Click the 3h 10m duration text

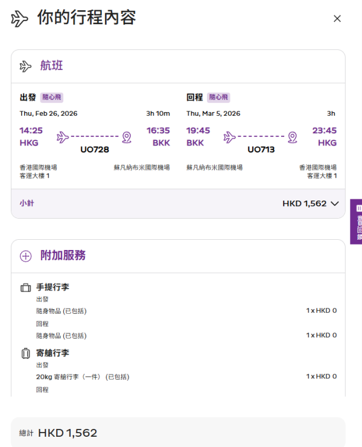coord(158,113)
